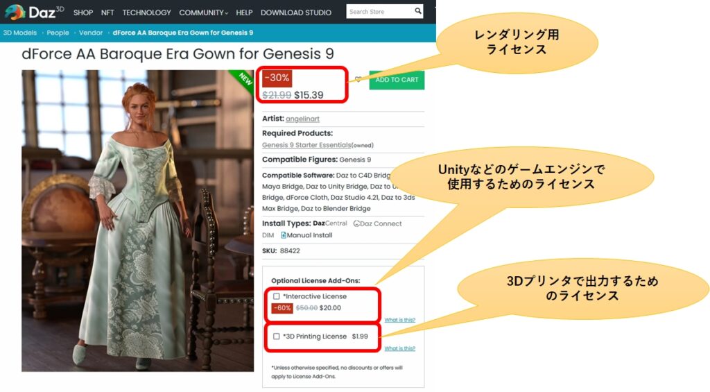This screenshot has width=710, height=392.
Task: Click the -30% discount badge
Action: coord(277,78)
